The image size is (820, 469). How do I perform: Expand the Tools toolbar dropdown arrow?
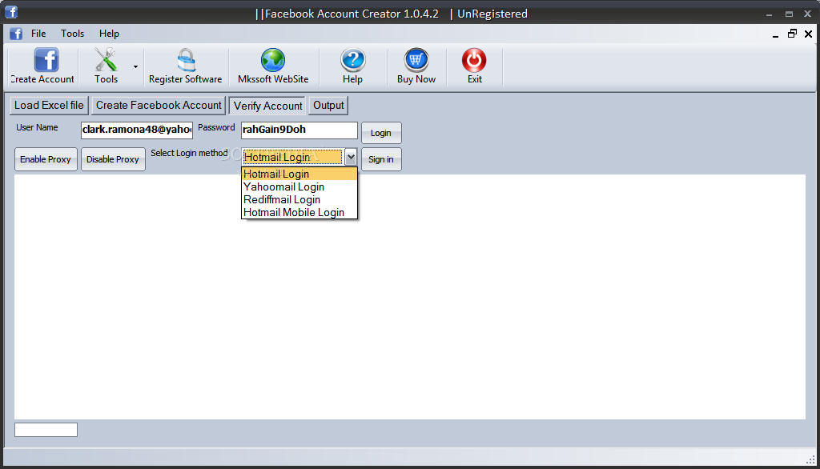135,66
